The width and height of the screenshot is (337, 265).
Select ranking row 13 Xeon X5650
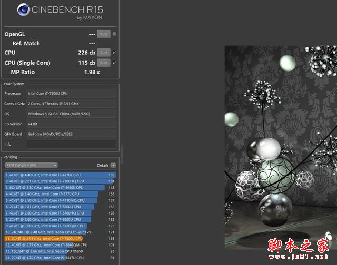coord(60,251)
